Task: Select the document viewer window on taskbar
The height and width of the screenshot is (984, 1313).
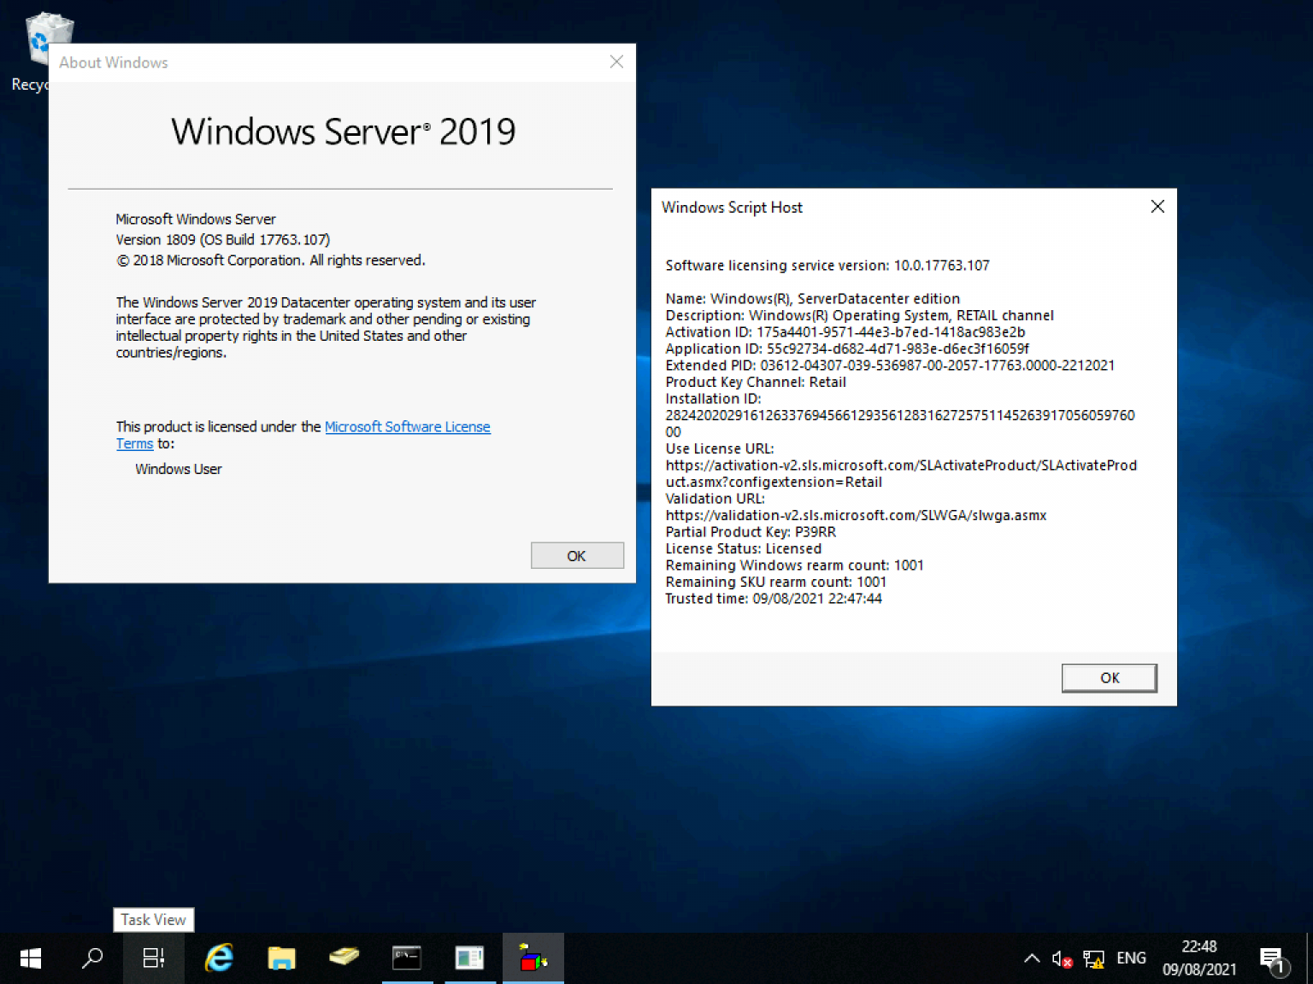Action: pos(470,958)
